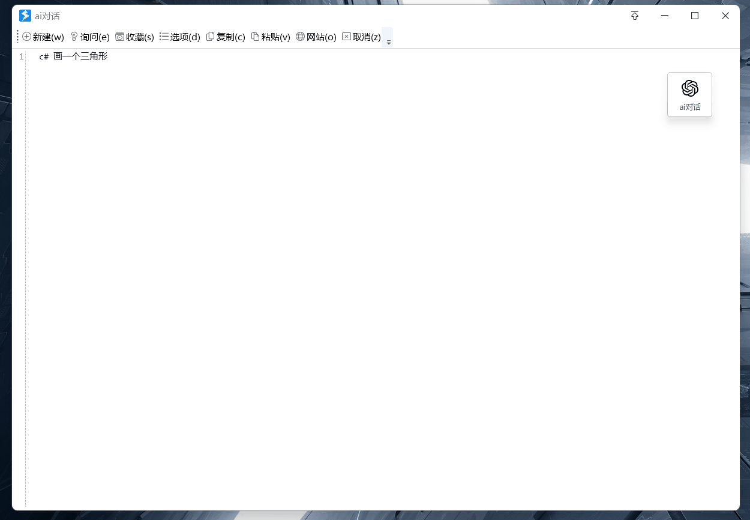750x520 pixels.
Task: Cancel the request with 取消(z)
Action: point(362,37)
